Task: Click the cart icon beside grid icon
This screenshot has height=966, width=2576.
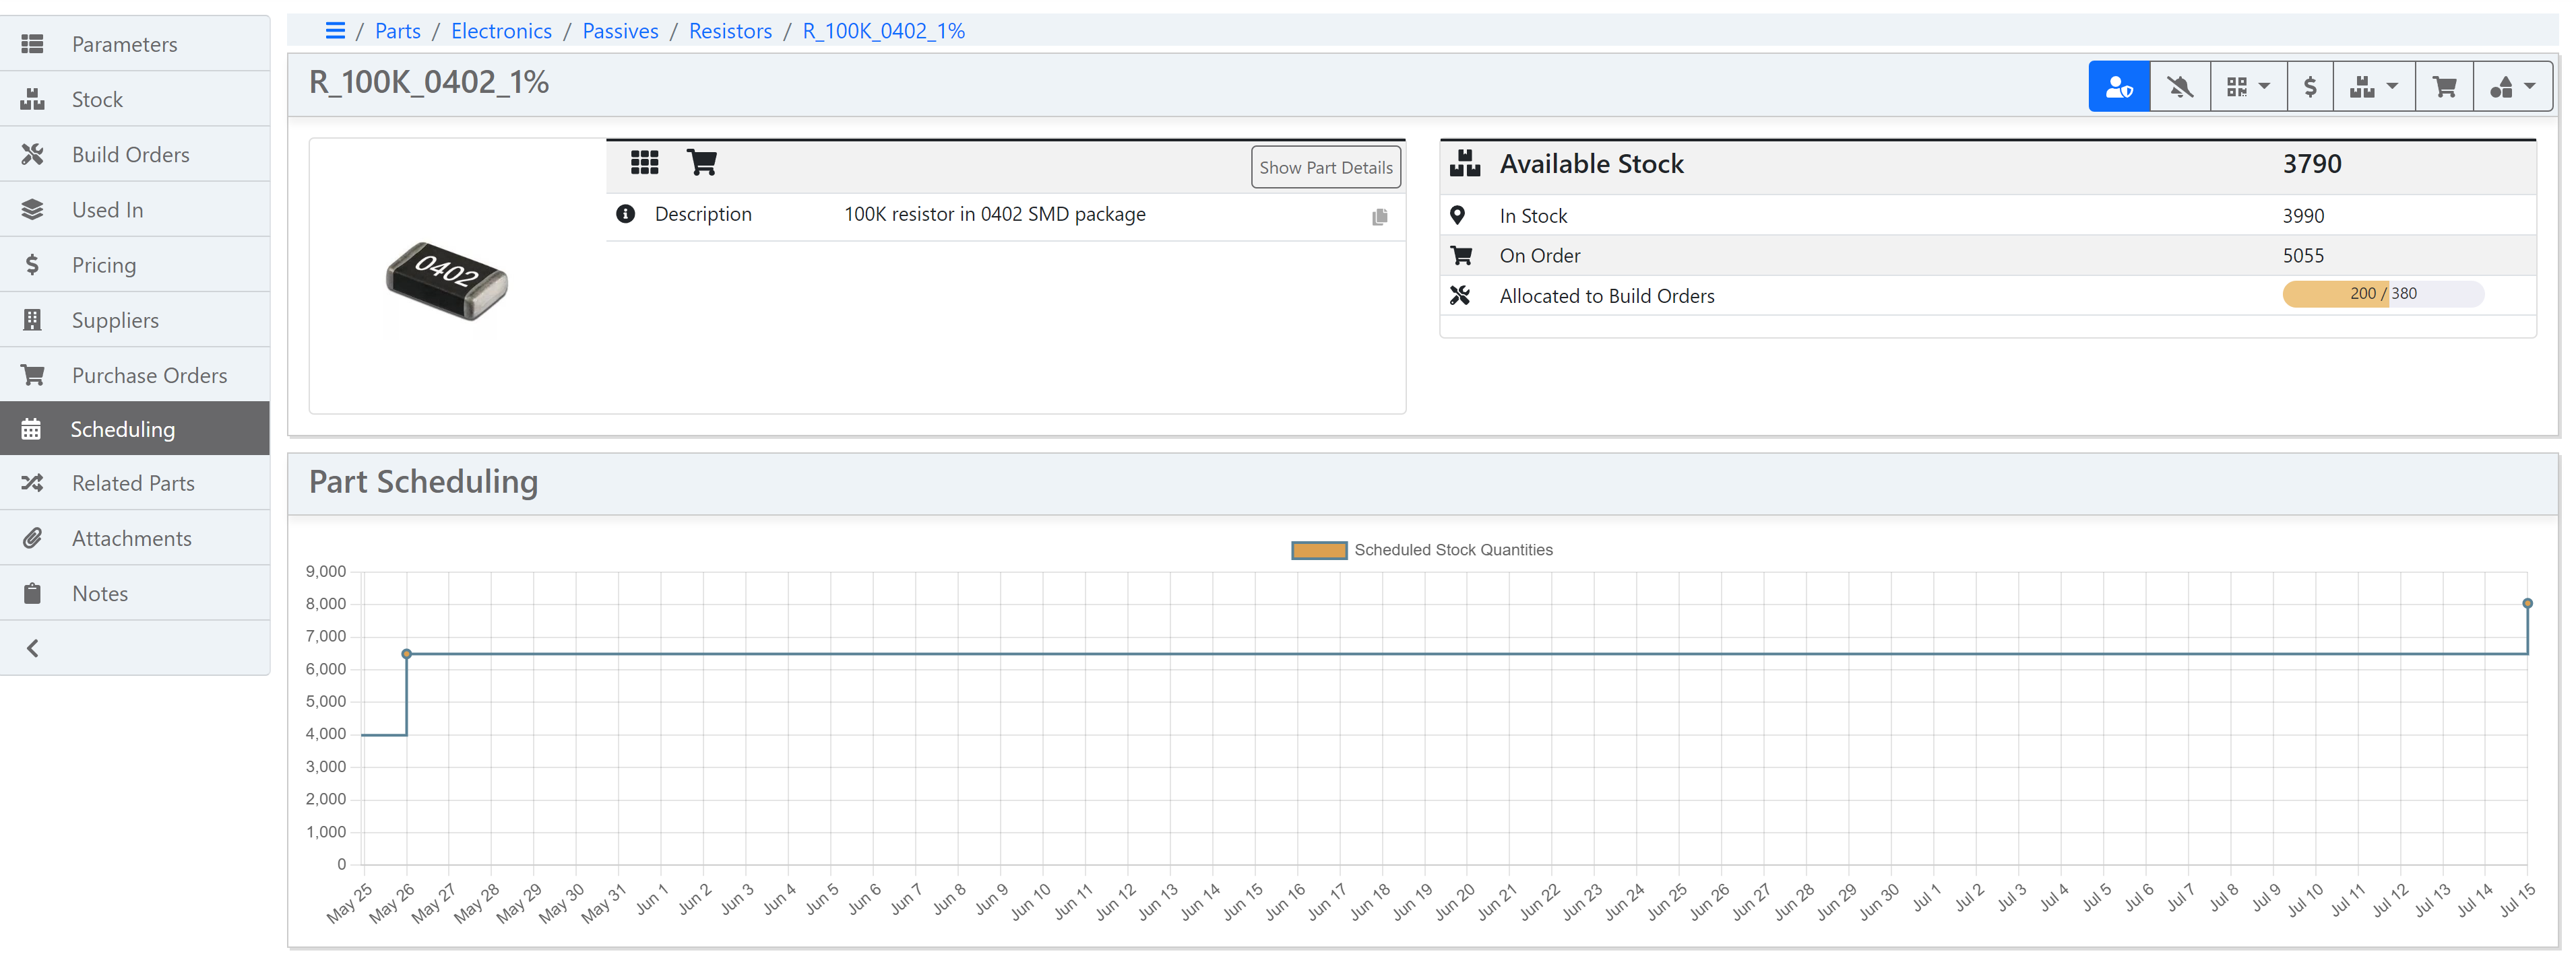Action: [x=701, y=162]
